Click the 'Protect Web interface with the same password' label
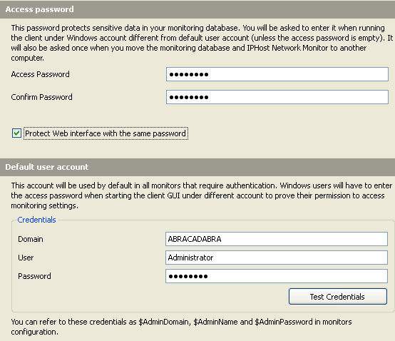The width and height of the screenshot is (395, 341). [106, 133]
